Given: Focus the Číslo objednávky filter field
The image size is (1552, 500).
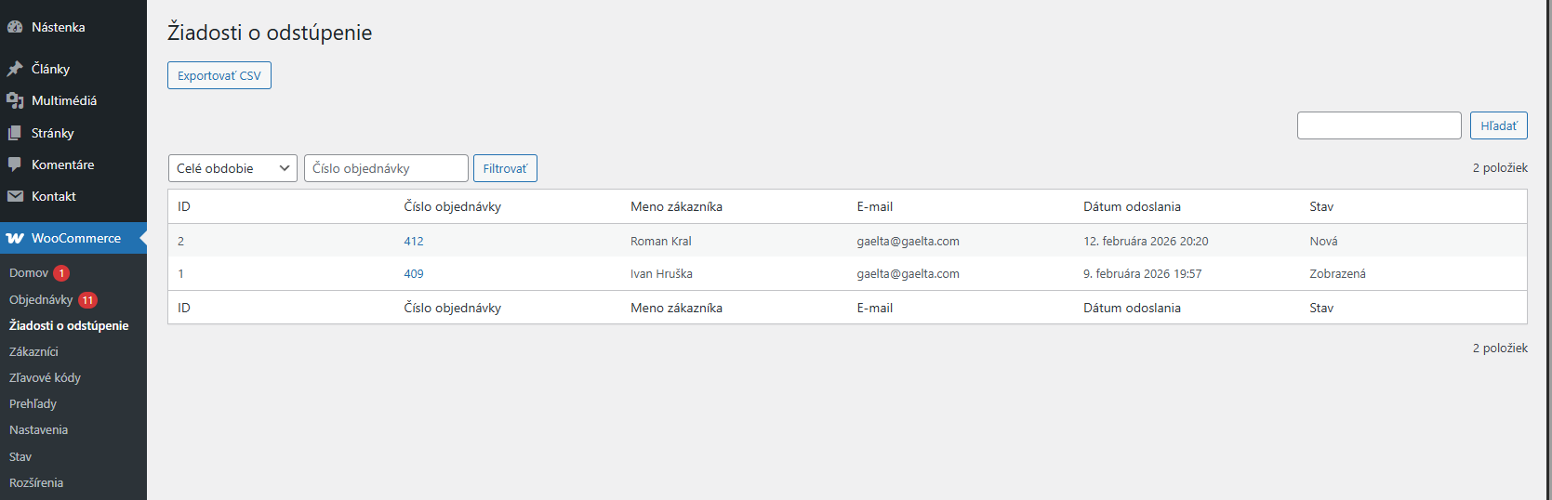Looking at the screenshot, I should (386, 168).
